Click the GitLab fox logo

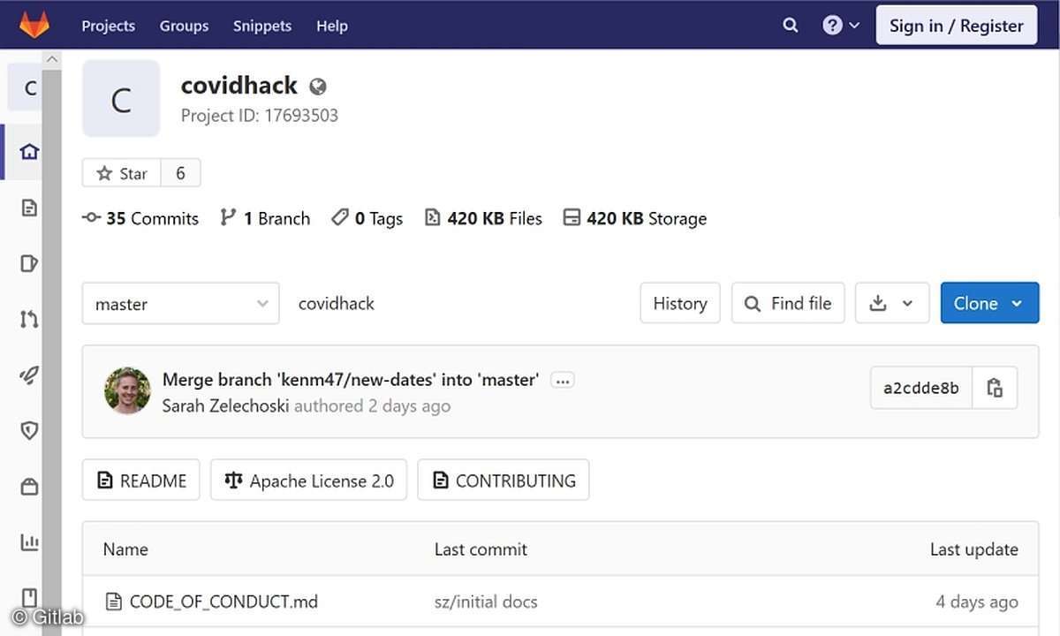pyautogui.click(x=34, y=25)
